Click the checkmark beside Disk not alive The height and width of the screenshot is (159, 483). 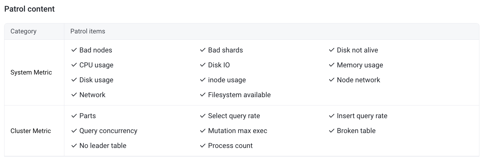[332, 50]
